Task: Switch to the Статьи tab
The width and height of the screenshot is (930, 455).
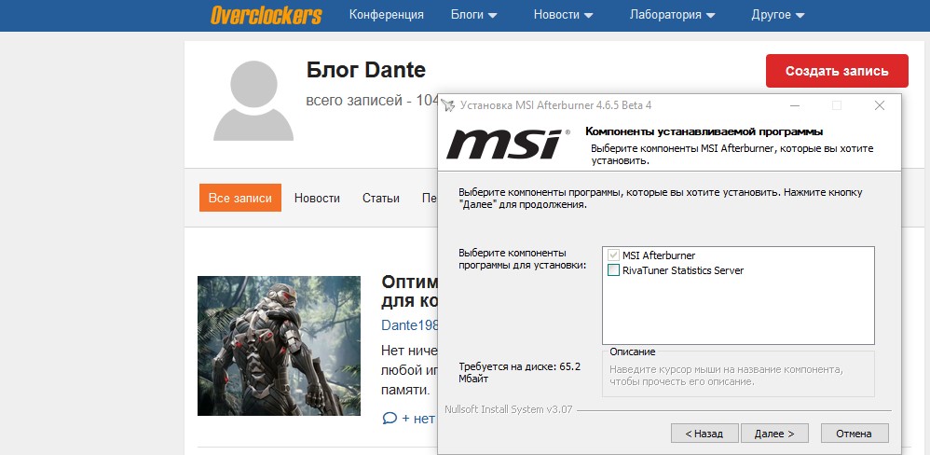Action: [x=380, y=198]
